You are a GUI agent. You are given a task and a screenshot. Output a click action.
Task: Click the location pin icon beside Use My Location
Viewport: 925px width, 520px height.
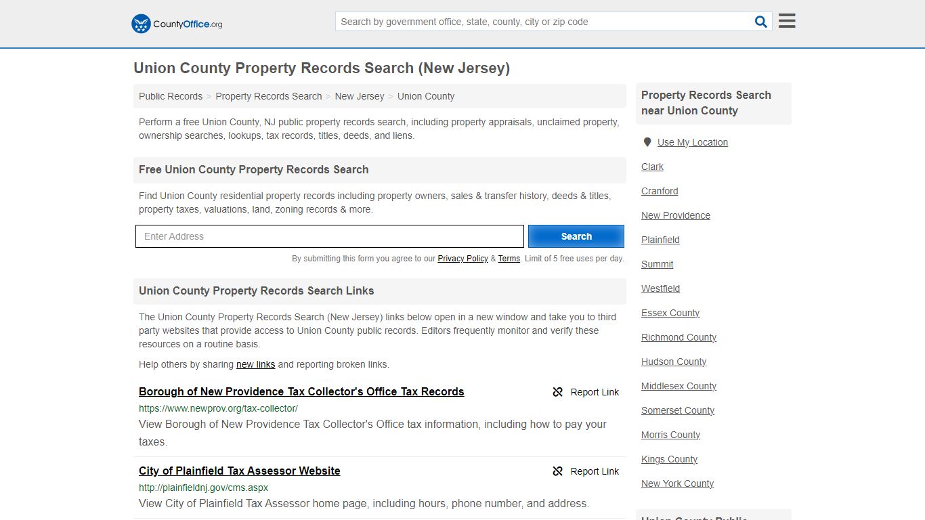coord(647,142)
